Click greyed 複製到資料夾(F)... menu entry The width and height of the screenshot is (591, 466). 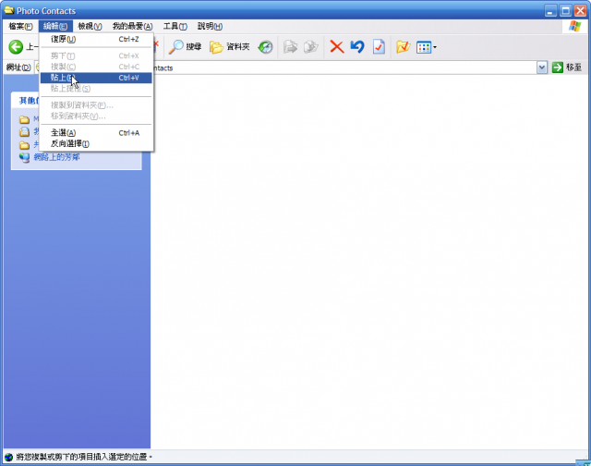point(96,105)
